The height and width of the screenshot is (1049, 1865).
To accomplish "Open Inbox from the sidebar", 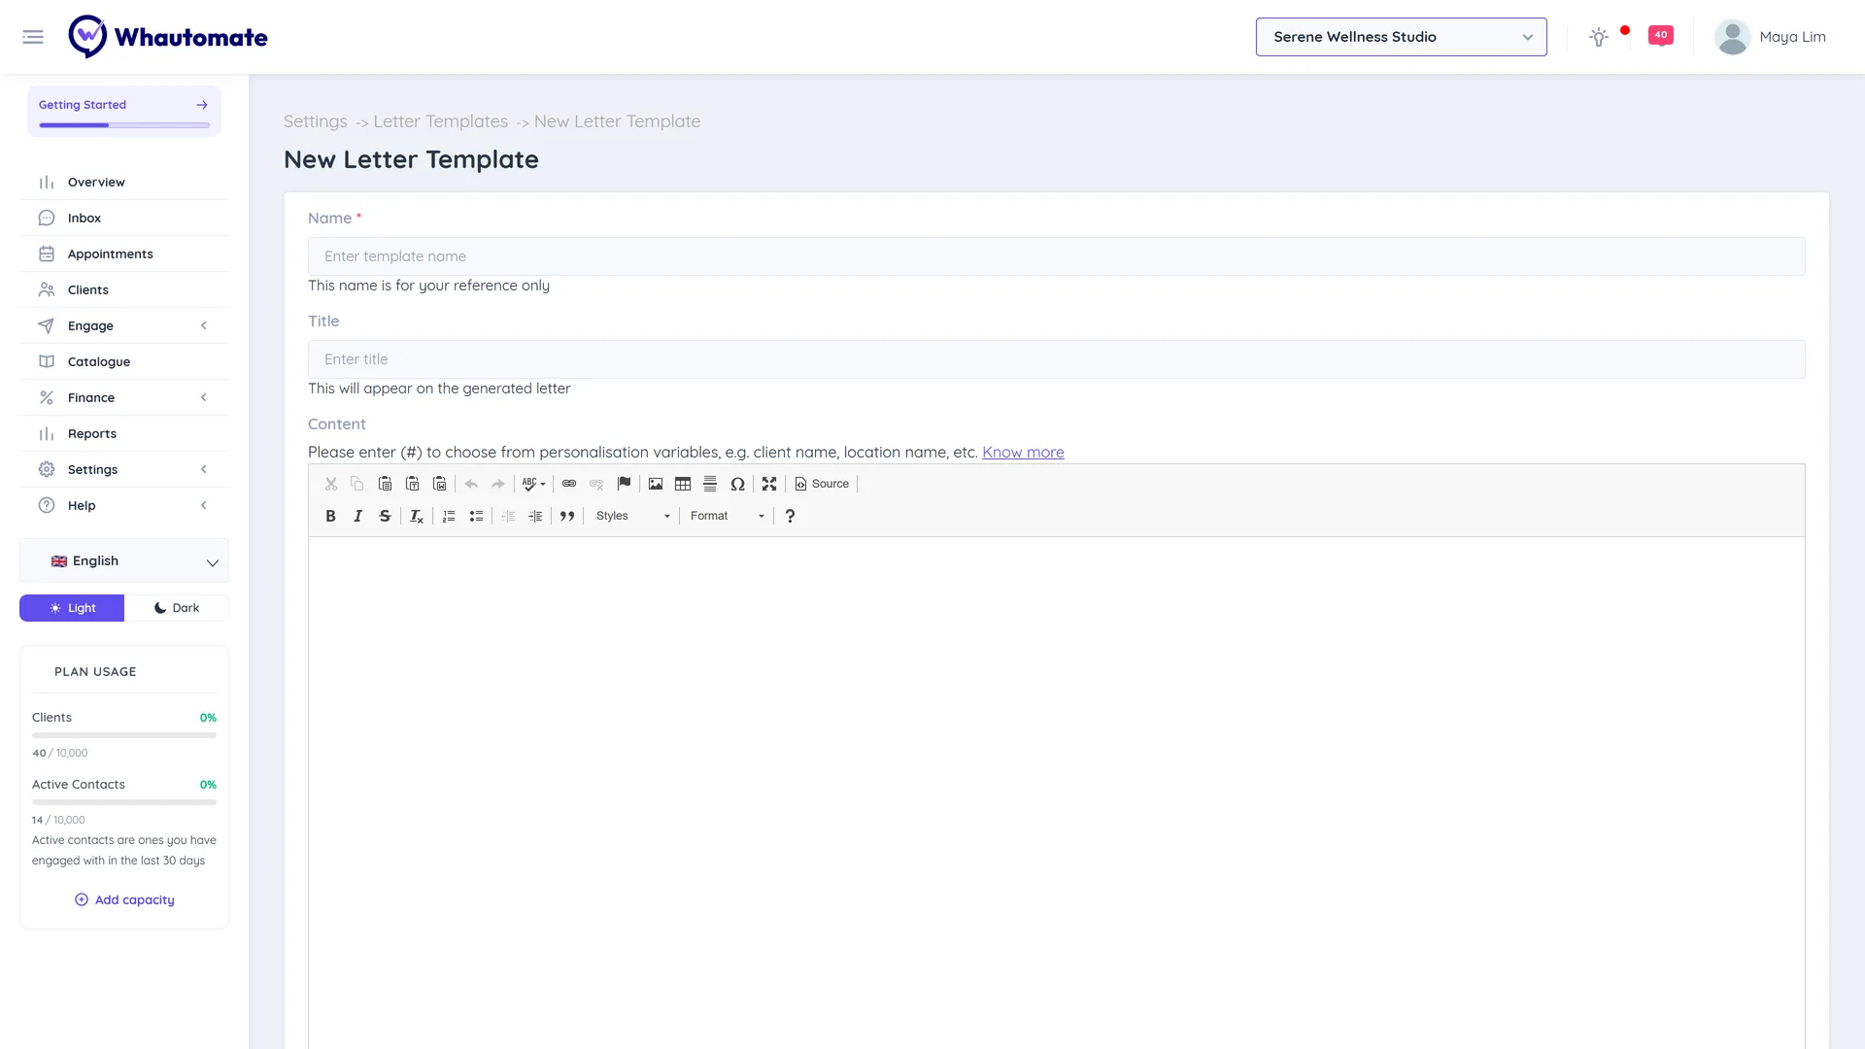I will 124,218.
